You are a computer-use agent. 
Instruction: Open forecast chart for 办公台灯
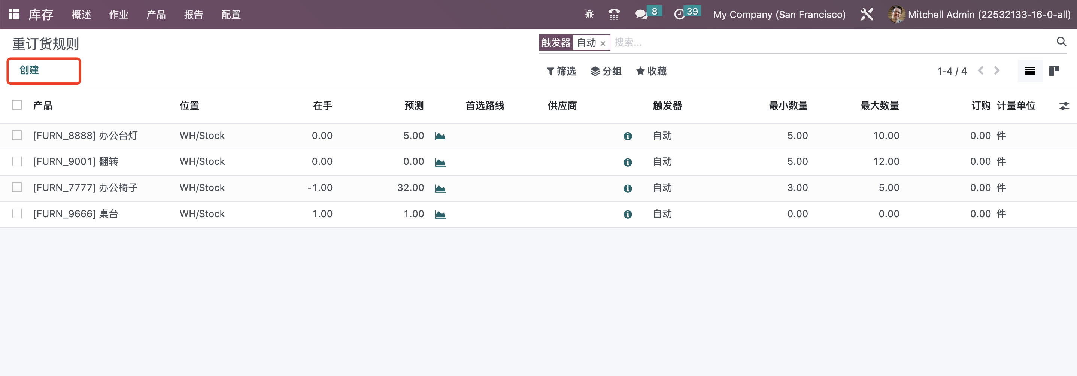(440, 136)
